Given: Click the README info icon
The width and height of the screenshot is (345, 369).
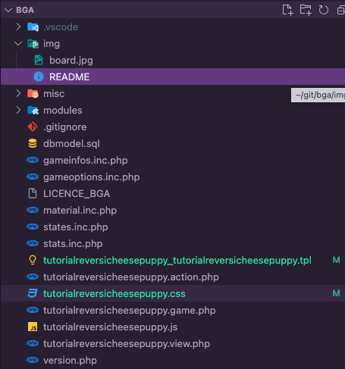Looking at the screenshot, I should click(39, 77).
